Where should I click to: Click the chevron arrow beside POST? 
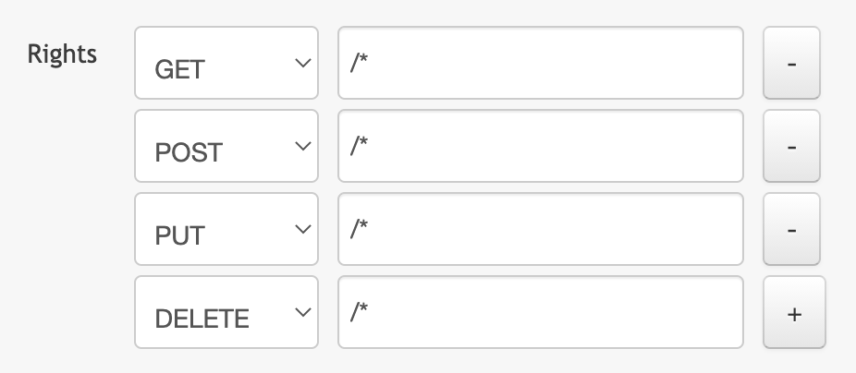click(300, 146)
